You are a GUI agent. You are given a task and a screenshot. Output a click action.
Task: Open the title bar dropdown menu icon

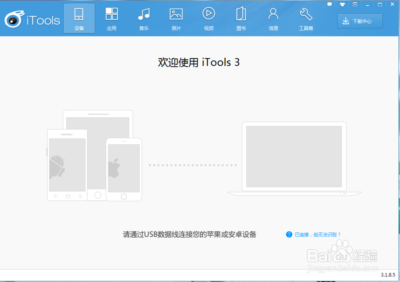(x=355, y=4)
